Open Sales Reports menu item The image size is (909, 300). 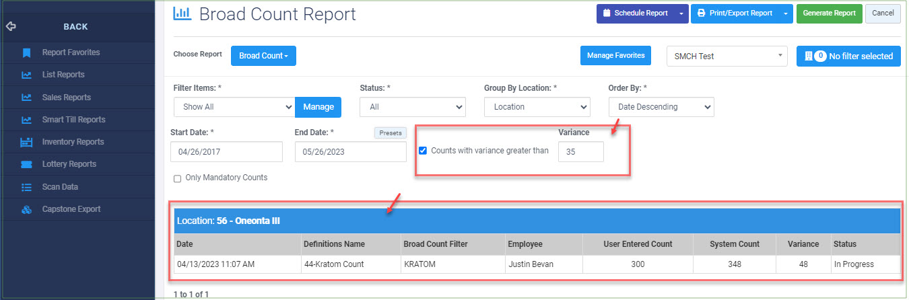coord(67,98)
